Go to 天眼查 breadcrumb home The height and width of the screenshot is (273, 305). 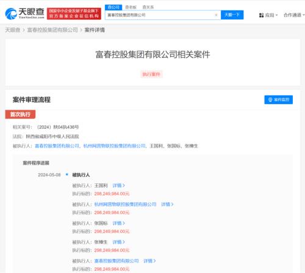point(13,30)
